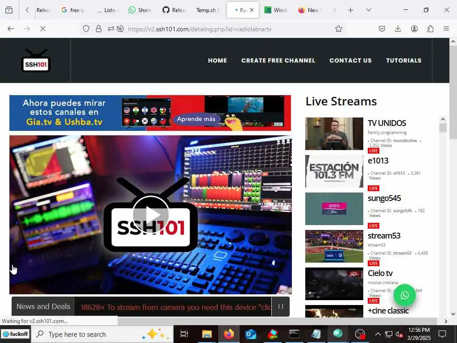Open Pocket save icon

click(x=382, y=29)
